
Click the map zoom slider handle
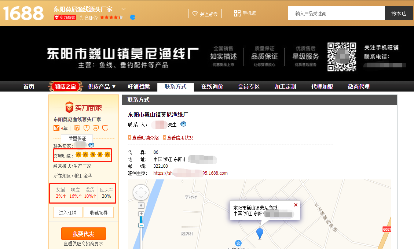(x=141, y=225)
